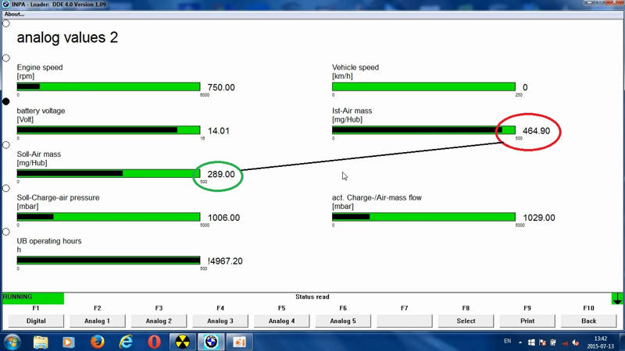Switch to Analog 1 values
625x351 pixels.
(98, 321)
